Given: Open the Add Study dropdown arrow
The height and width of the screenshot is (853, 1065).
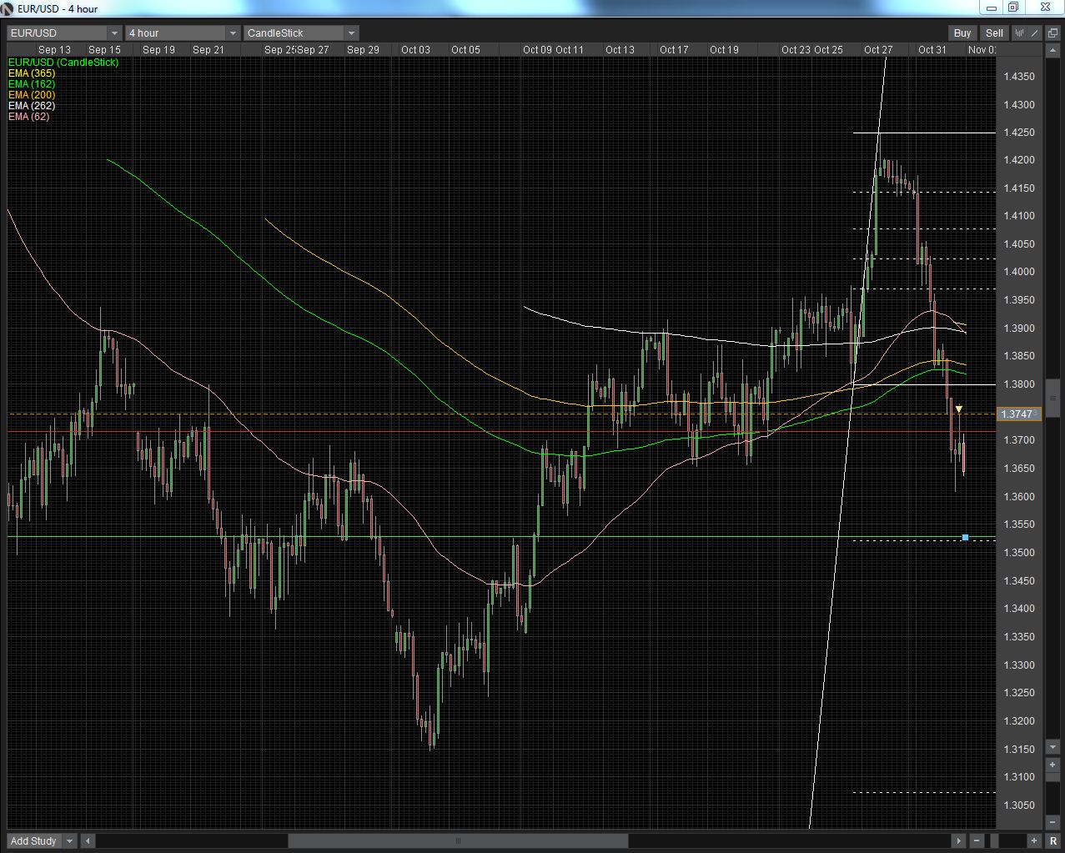Looking at the screenshot, I should (69, 840).
